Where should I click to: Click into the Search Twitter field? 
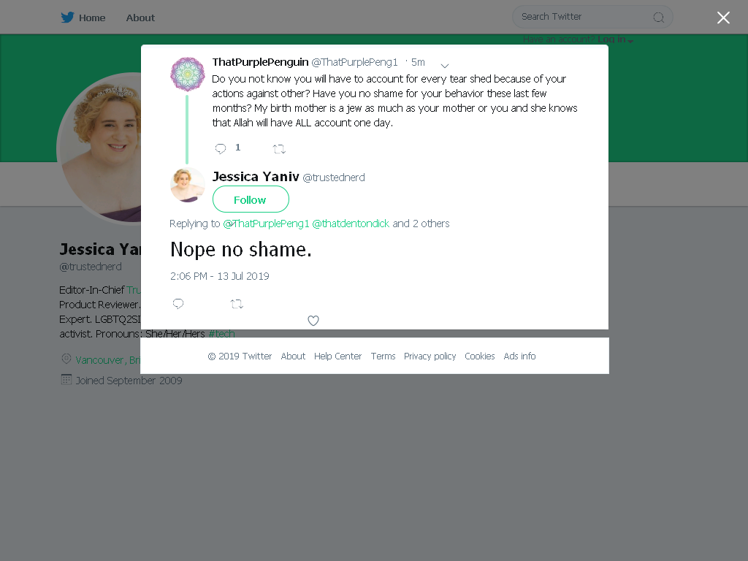coord(592,18)
